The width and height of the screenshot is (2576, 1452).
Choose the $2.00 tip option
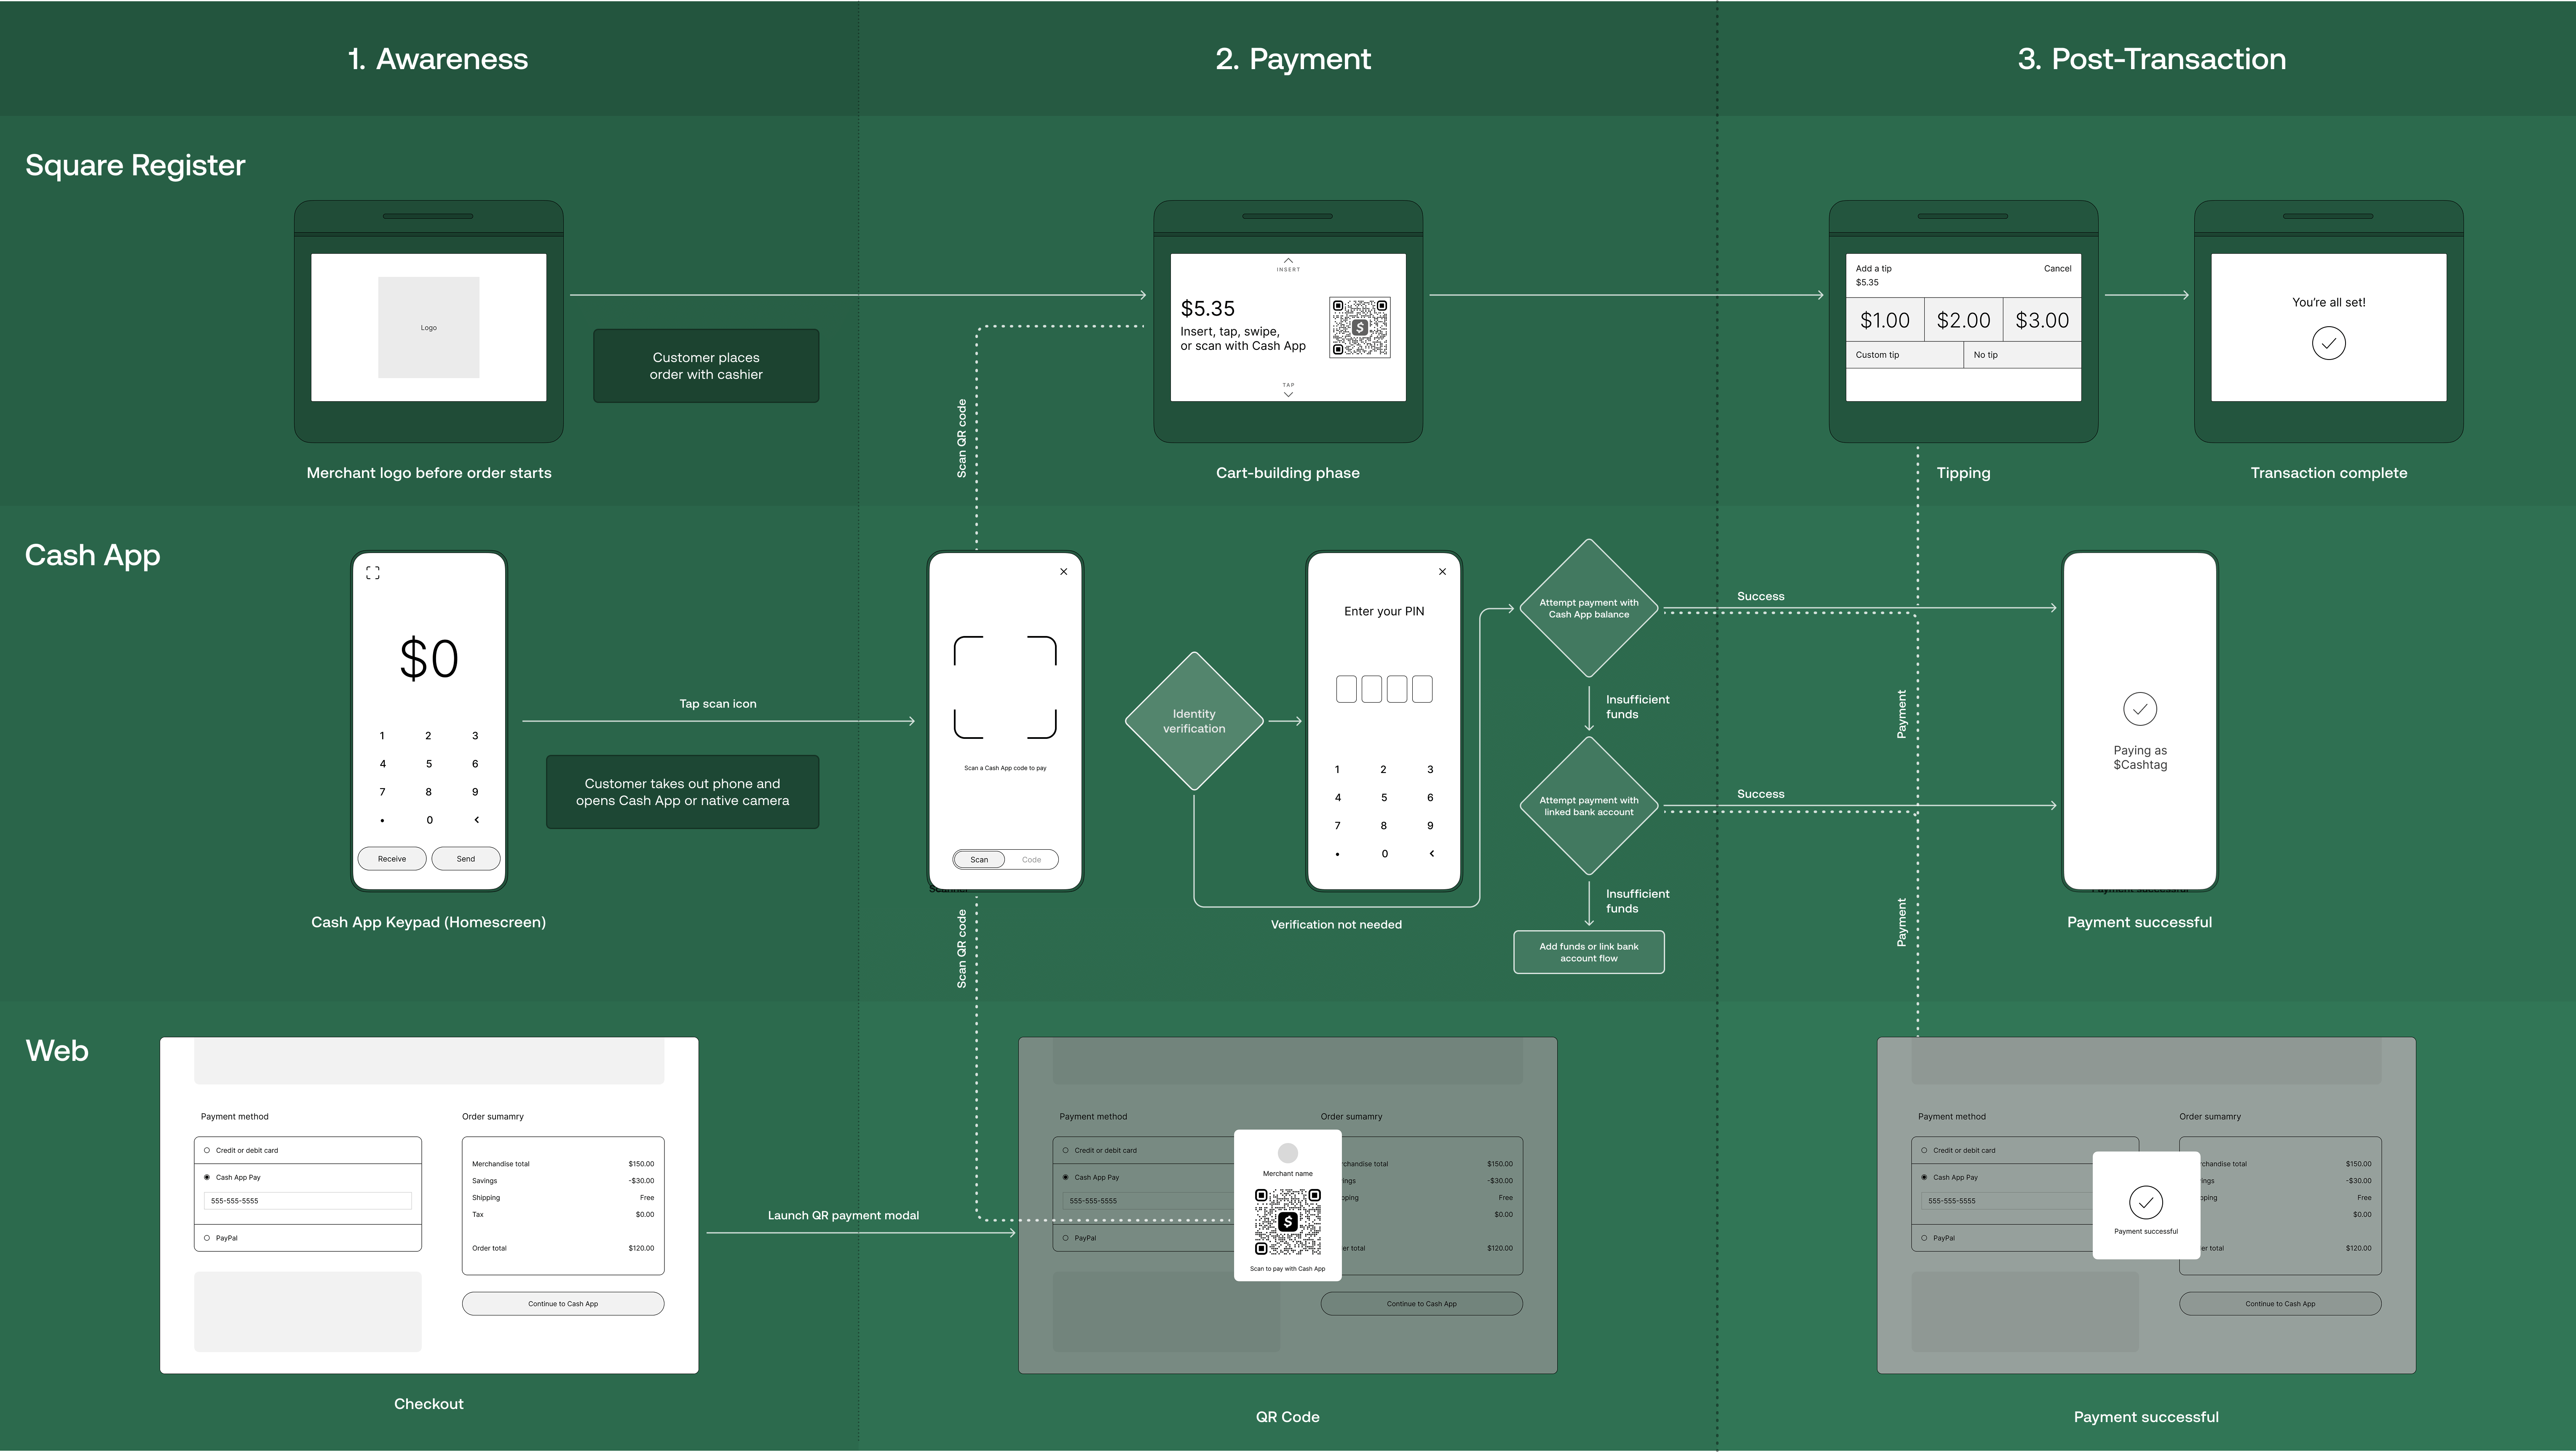1963,320
